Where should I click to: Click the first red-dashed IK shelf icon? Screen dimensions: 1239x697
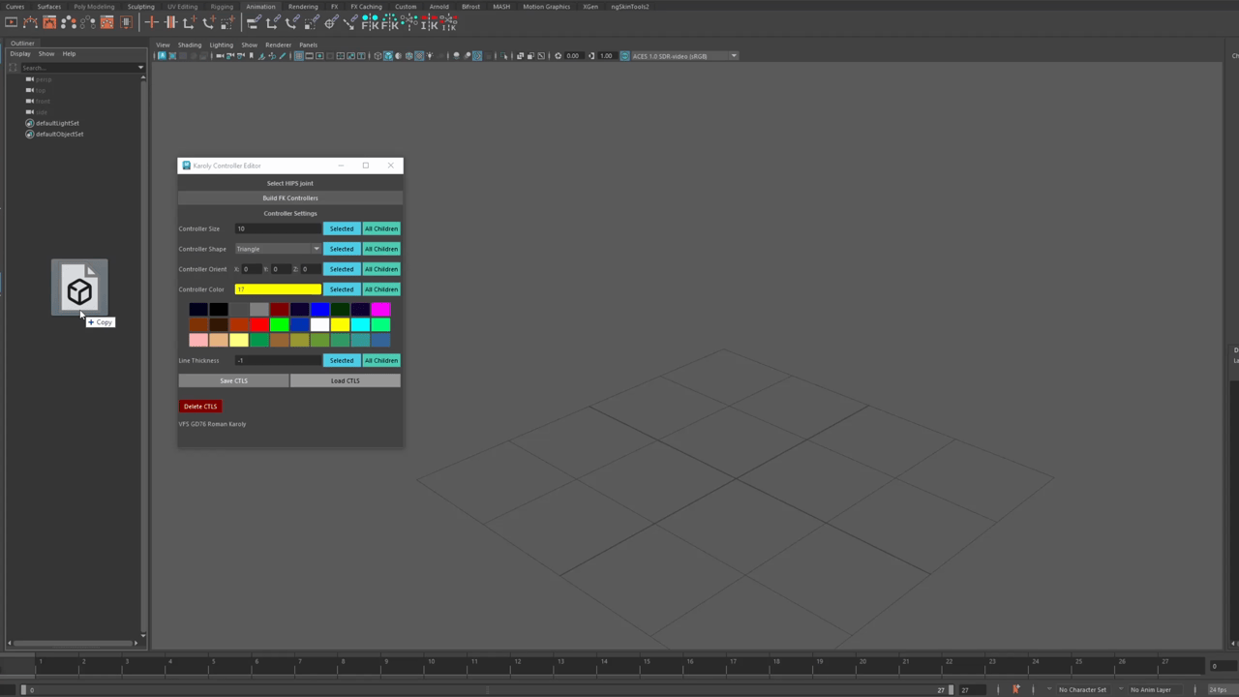coord(430,22)
